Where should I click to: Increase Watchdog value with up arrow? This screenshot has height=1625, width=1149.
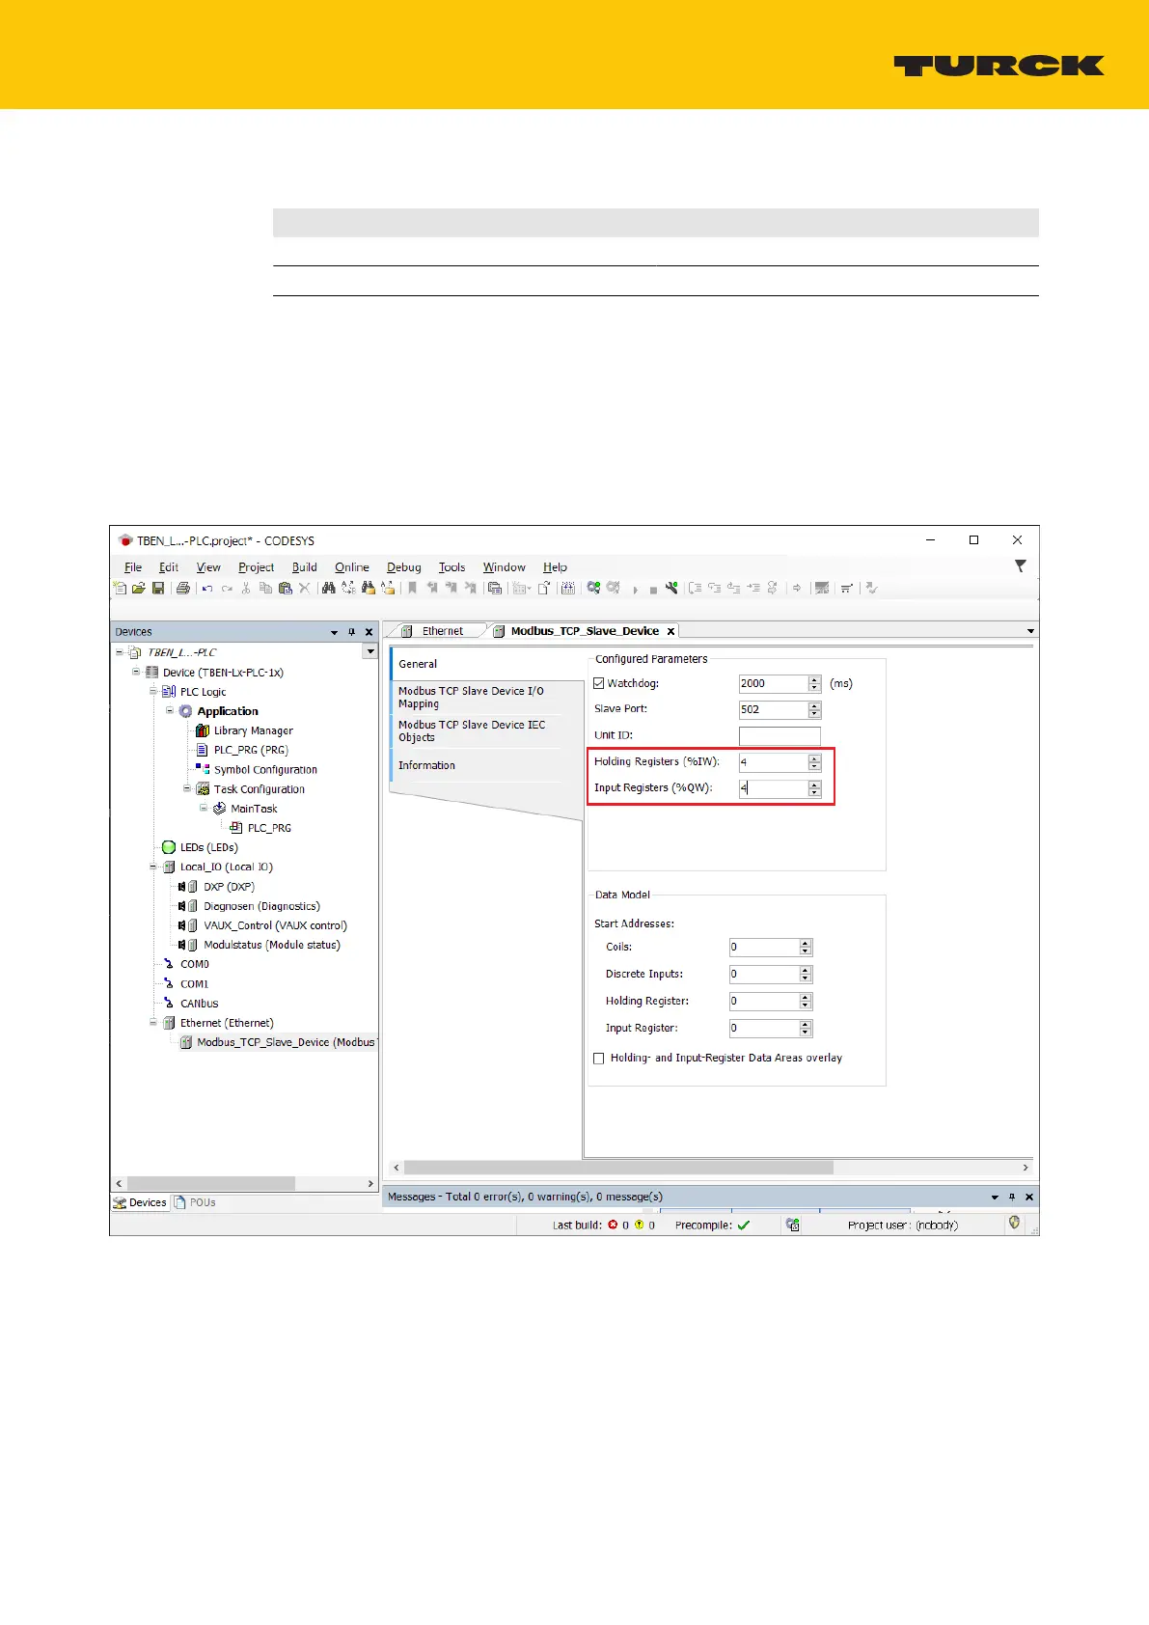[815, 679]
